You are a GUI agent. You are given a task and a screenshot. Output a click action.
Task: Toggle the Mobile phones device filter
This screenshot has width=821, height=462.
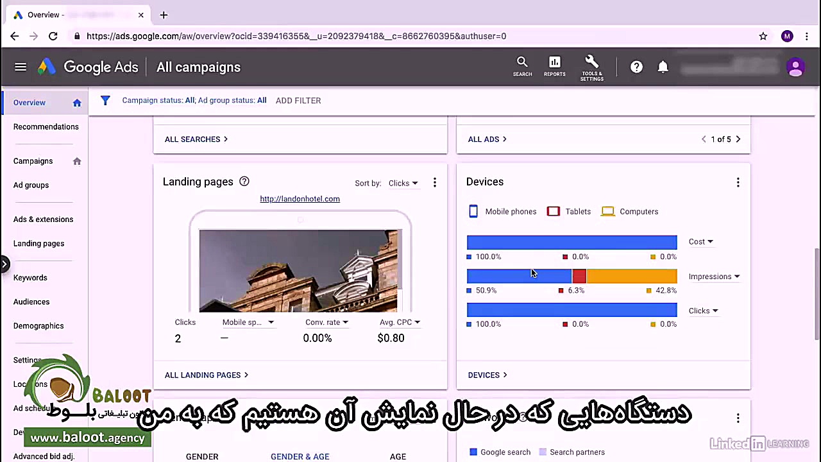tap(473, 211)
